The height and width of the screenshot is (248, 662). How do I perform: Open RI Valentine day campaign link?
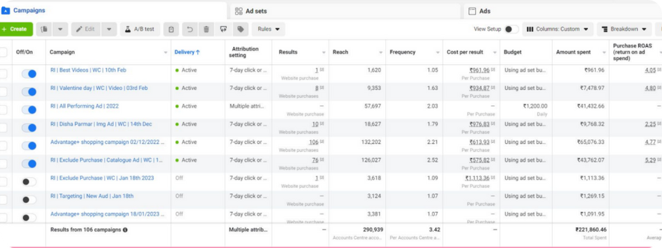[x=99, y=88]
